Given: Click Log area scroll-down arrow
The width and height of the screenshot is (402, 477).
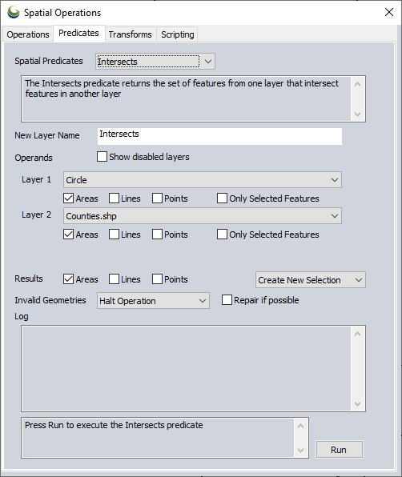Looking at the screenshot, I should pos(358,403).
